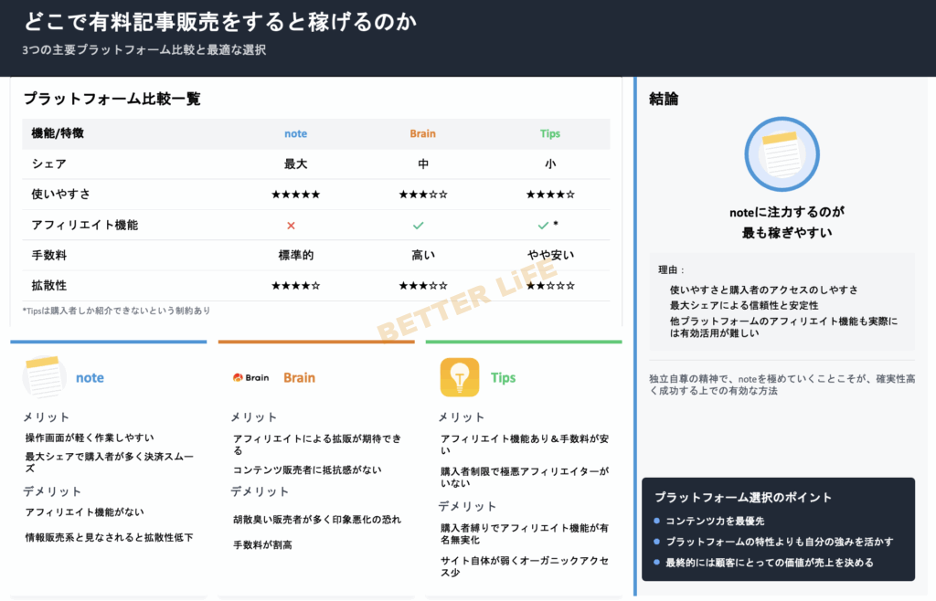Click the green checkmark in the Brain column

(x=418, y=225)
